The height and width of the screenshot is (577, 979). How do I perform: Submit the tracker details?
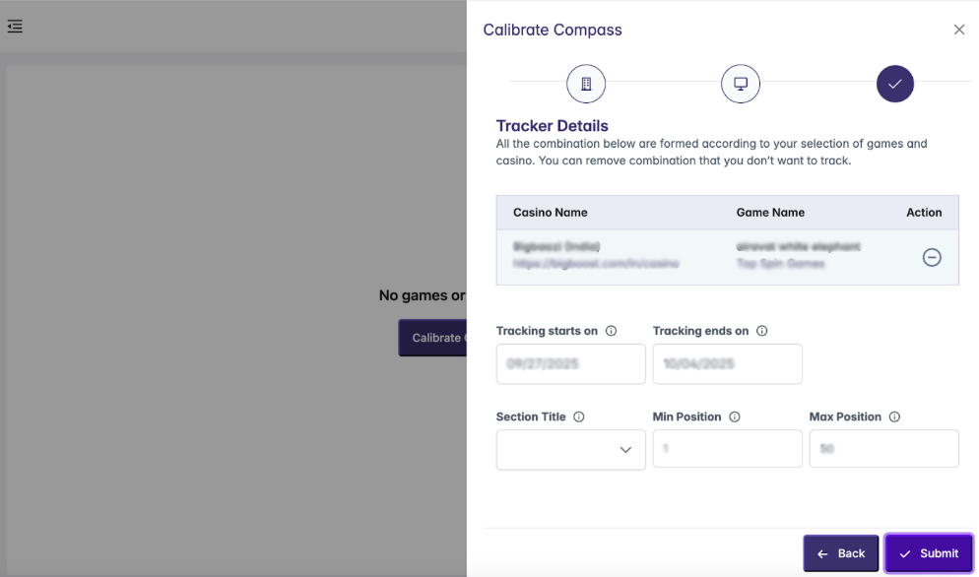[929, 553]
